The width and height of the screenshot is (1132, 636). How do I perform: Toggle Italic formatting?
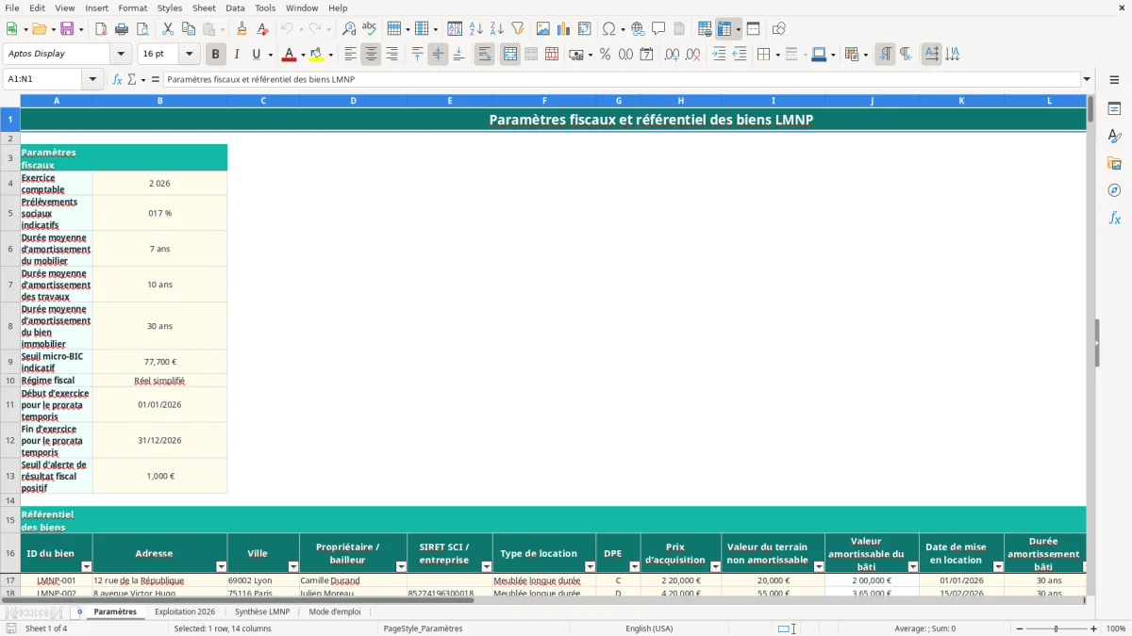tap(237, 55)
